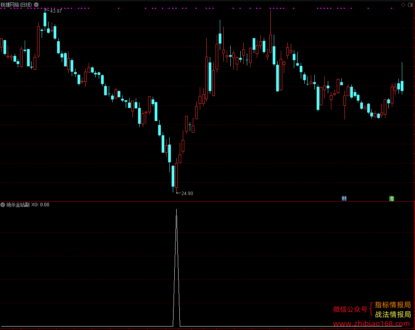
Task: Toggle the side panel icon at top right
Action: click(x=410, y=5)
